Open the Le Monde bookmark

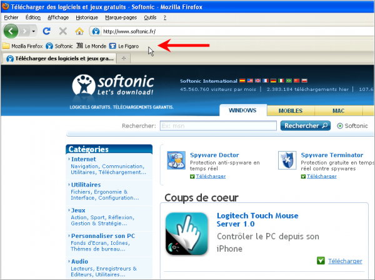90,46
